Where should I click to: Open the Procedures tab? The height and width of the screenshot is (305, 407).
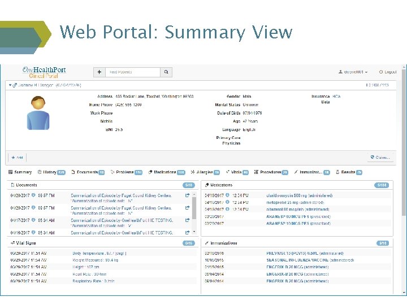coord(271,172)
